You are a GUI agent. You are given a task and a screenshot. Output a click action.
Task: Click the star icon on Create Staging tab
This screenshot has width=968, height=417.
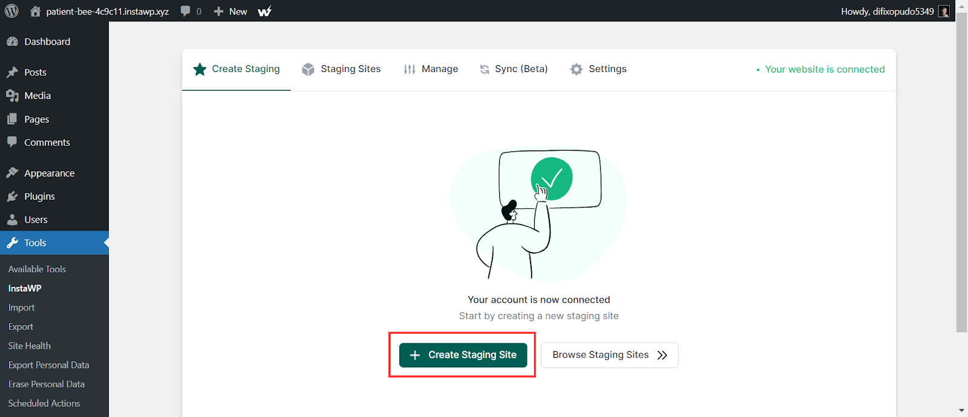[200, 69]
